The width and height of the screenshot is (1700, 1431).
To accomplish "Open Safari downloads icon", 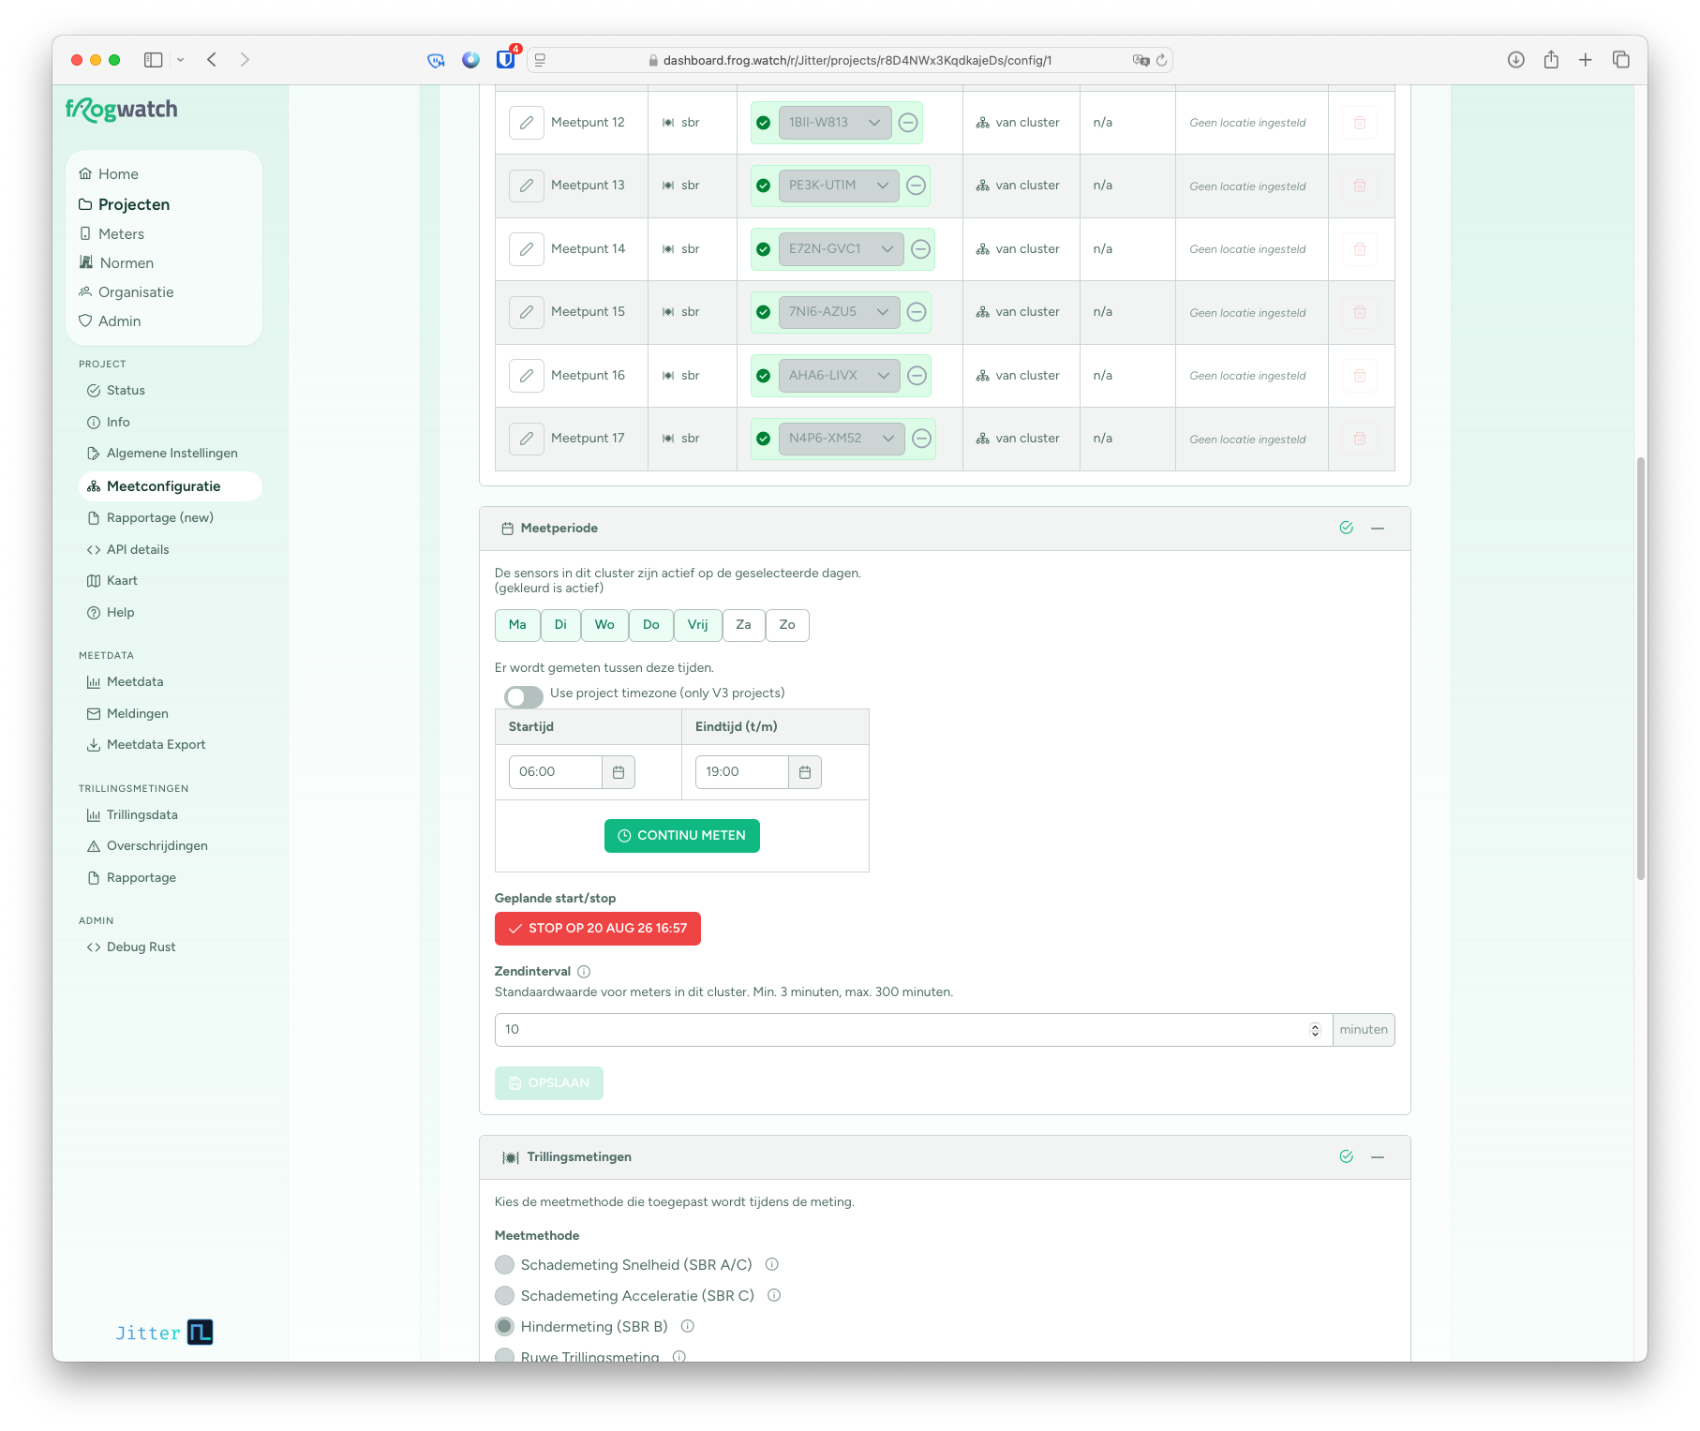I will (1515, 60).
